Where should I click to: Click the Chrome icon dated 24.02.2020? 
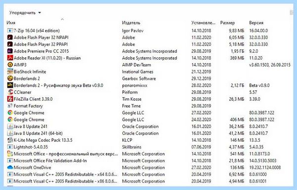click(x=10, y=119)
